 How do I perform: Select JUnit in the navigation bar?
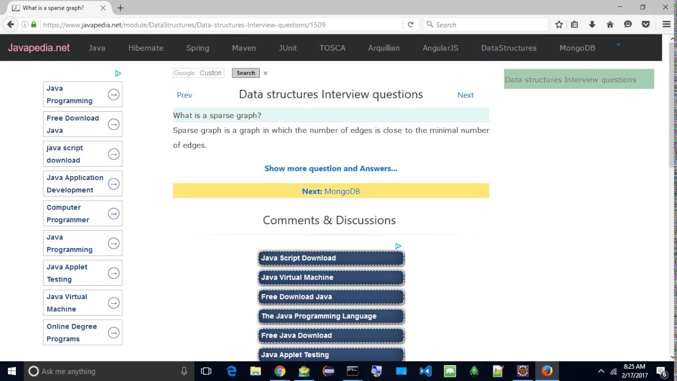[288, 48]
